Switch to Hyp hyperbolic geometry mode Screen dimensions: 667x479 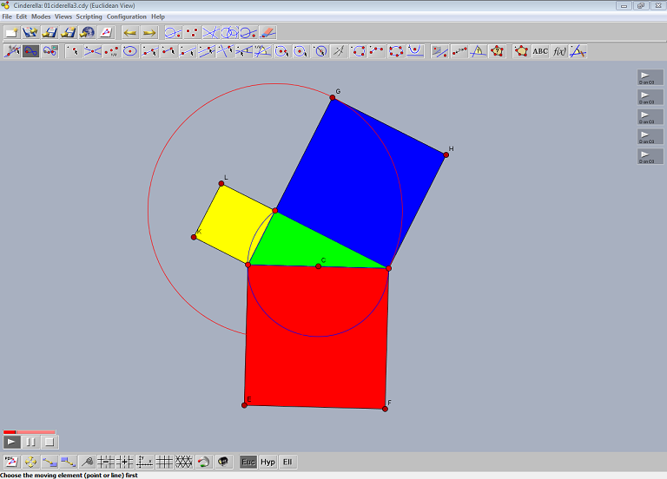pyautogui.click(x=267, y=463)
